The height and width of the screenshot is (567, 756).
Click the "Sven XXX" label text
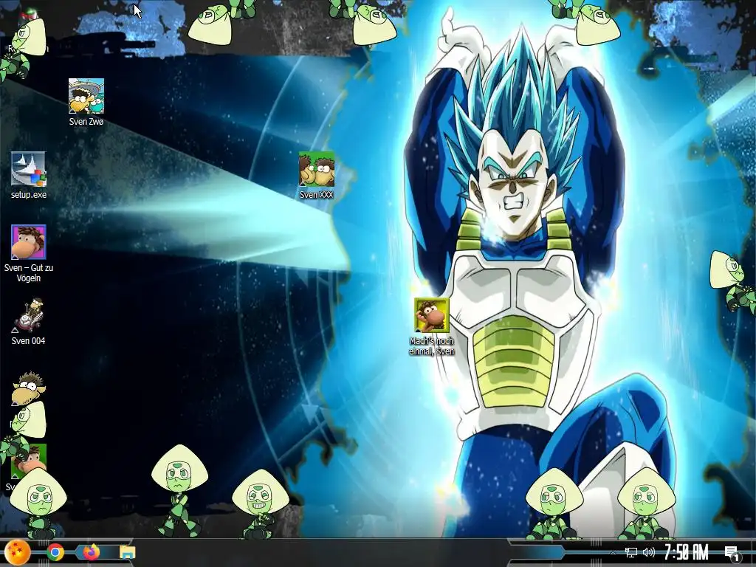point(316,195)
